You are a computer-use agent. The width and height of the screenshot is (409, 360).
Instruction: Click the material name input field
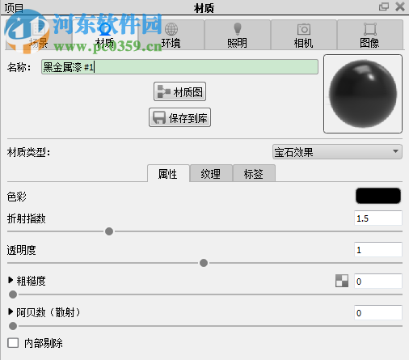(x=179, y=67)
